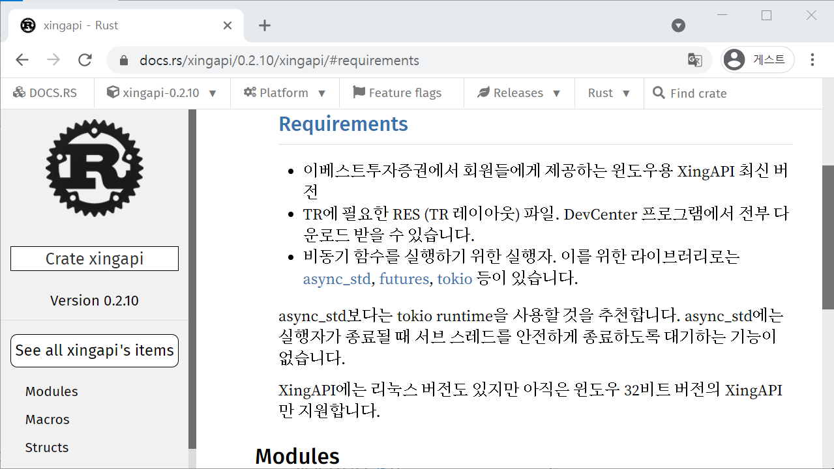This screenshot has height=469, width=834.
Task: Click the Rust logo in sidebar
Action: tap(95, 168)
